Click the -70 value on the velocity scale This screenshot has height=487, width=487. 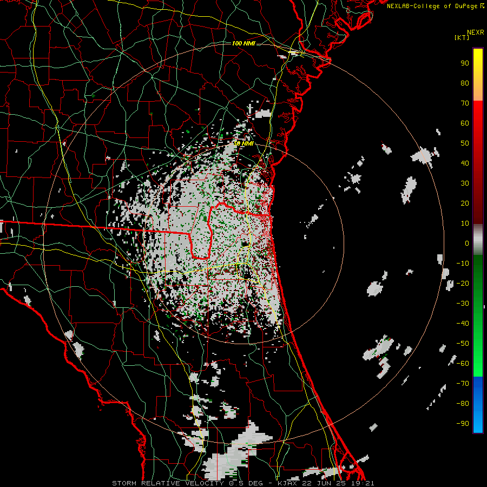tap(463, 384)
